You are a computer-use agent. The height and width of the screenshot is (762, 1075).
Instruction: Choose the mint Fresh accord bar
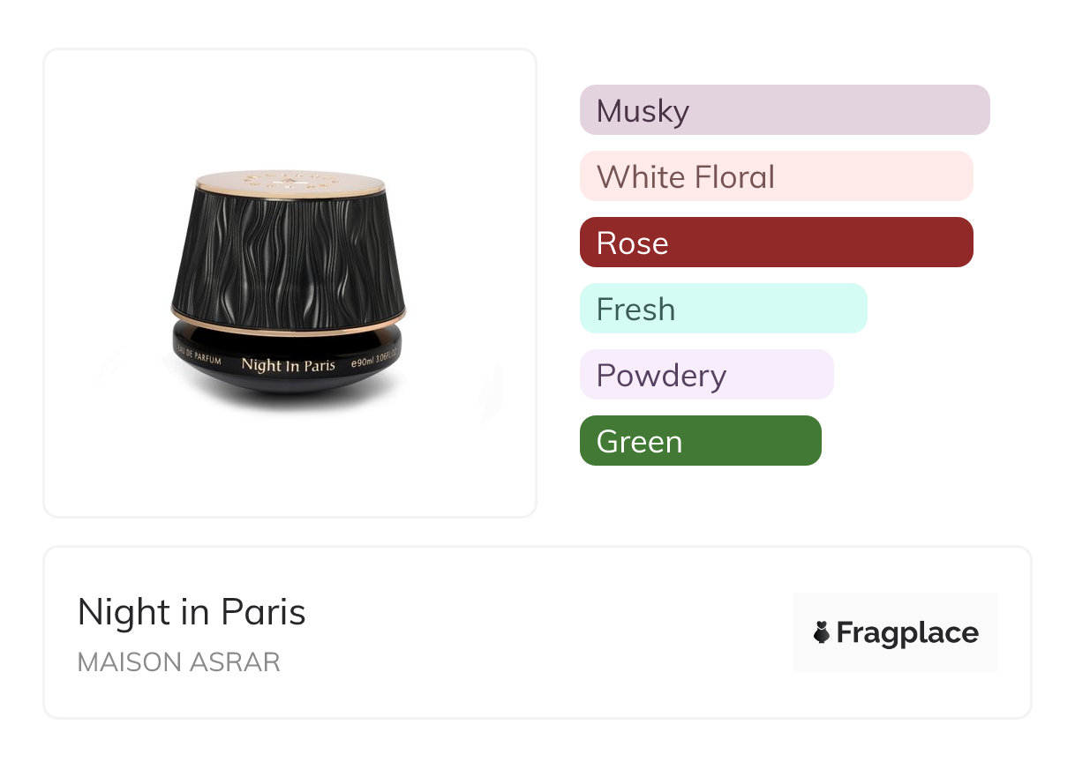723,309
